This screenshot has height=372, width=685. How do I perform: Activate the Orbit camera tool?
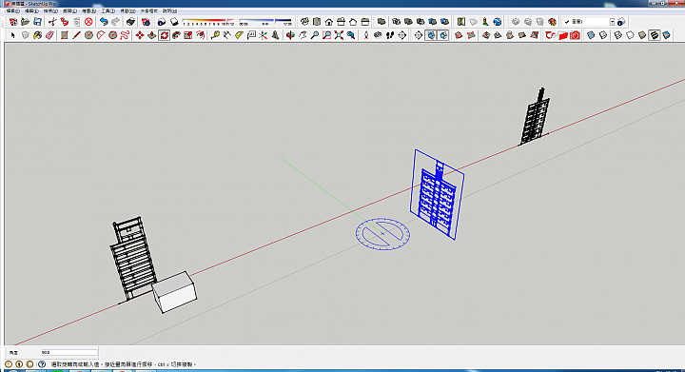[290, 35]
